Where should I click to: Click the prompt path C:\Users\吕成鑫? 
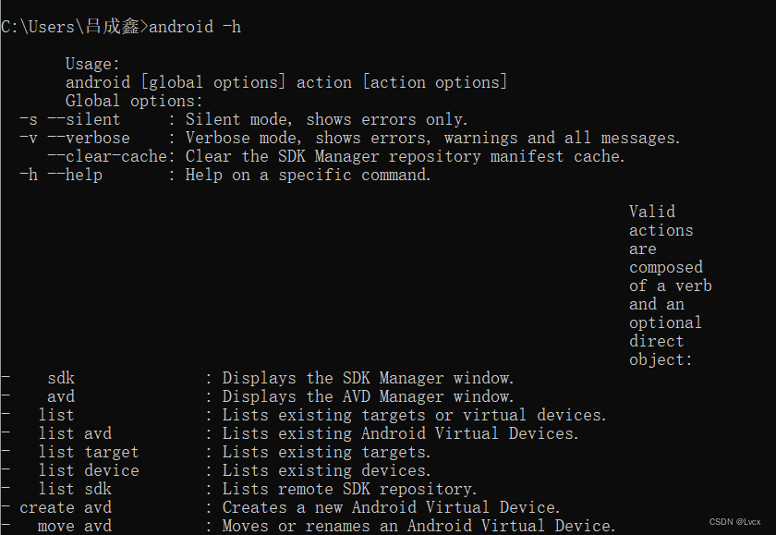(70, 27)
